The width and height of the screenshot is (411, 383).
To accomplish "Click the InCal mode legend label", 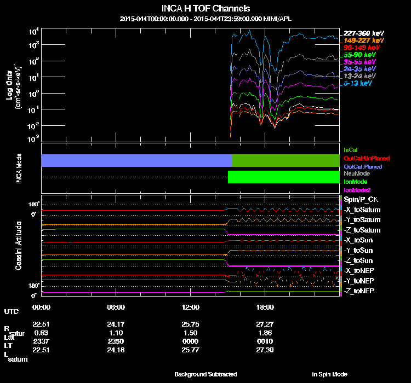I will [x=351, y=150].
